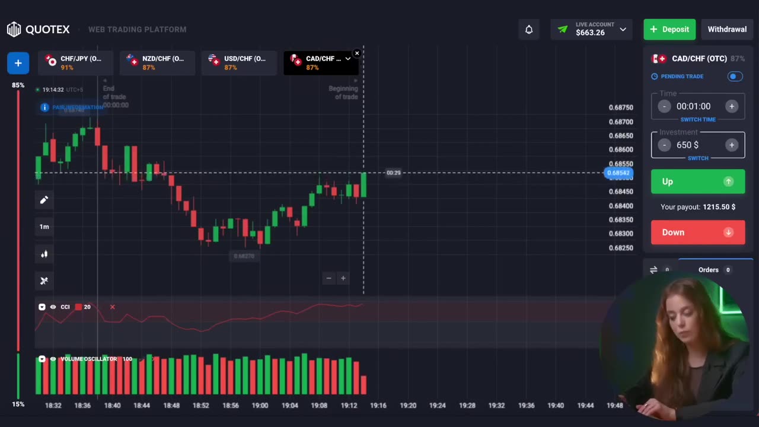Screen dimensions: 759x427
Task: Switch to the CHF/JPY (OTC) tab
Action: [75, 63]
